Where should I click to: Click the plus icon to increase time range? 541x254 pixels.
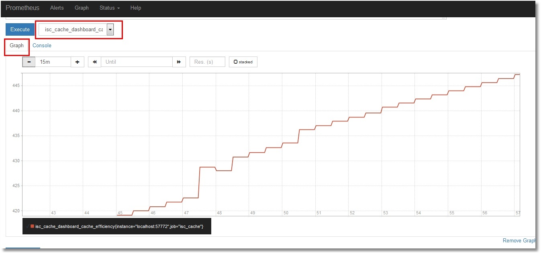point(77,62)
